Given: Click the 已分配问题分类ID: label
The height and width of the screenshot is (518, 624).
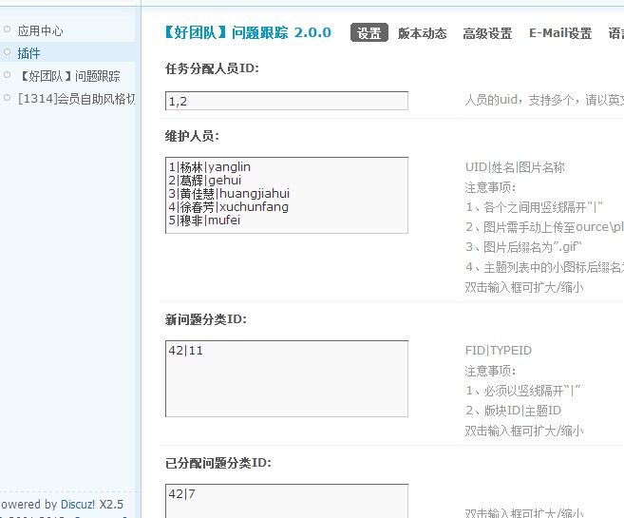Looking at the screenshot, I should (x=218, y=463).
